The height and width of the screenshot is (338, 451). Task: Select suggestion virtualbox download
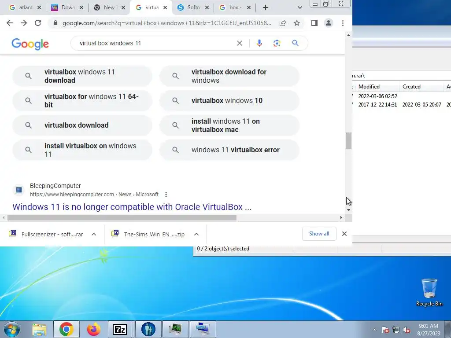(x=82, y=125)
